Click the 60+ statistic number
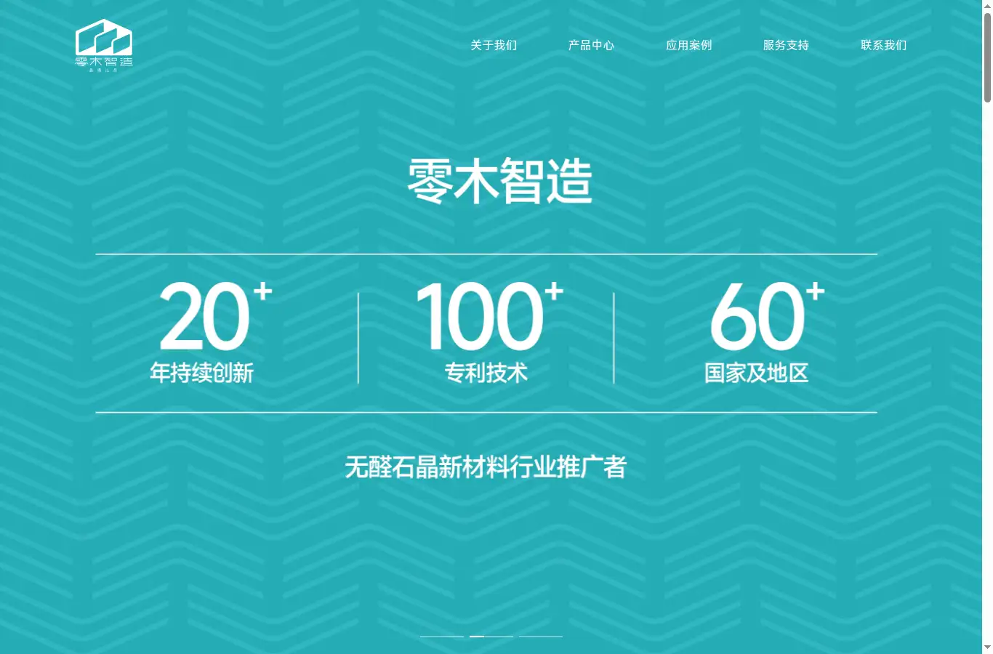The image size is (993, 654). tap(767, 315)
